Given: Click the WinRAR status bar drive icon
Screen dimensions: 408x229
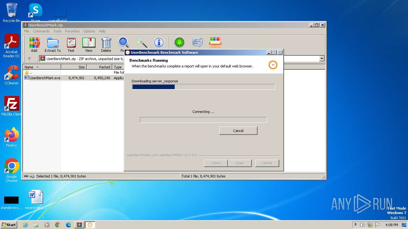Looking at the screenshot, I should pos(26,176).
